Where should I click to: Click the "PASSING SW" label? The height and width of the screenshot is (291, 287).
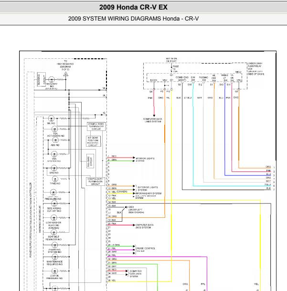(203, 79)
